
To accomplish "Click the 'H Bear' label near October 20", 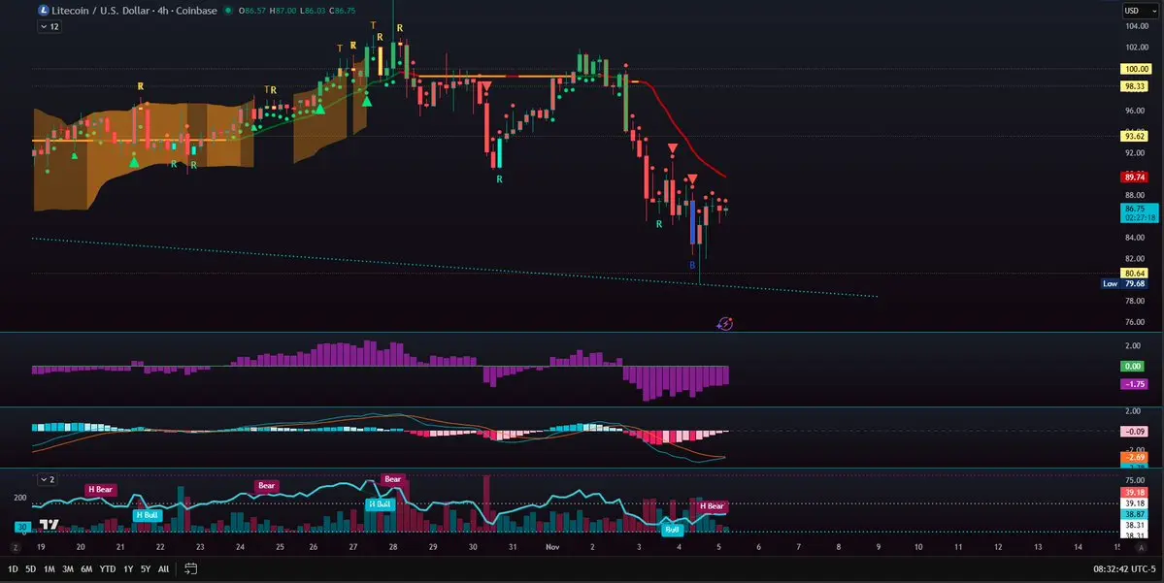I will pyautogui.click(x=100, y=490).
